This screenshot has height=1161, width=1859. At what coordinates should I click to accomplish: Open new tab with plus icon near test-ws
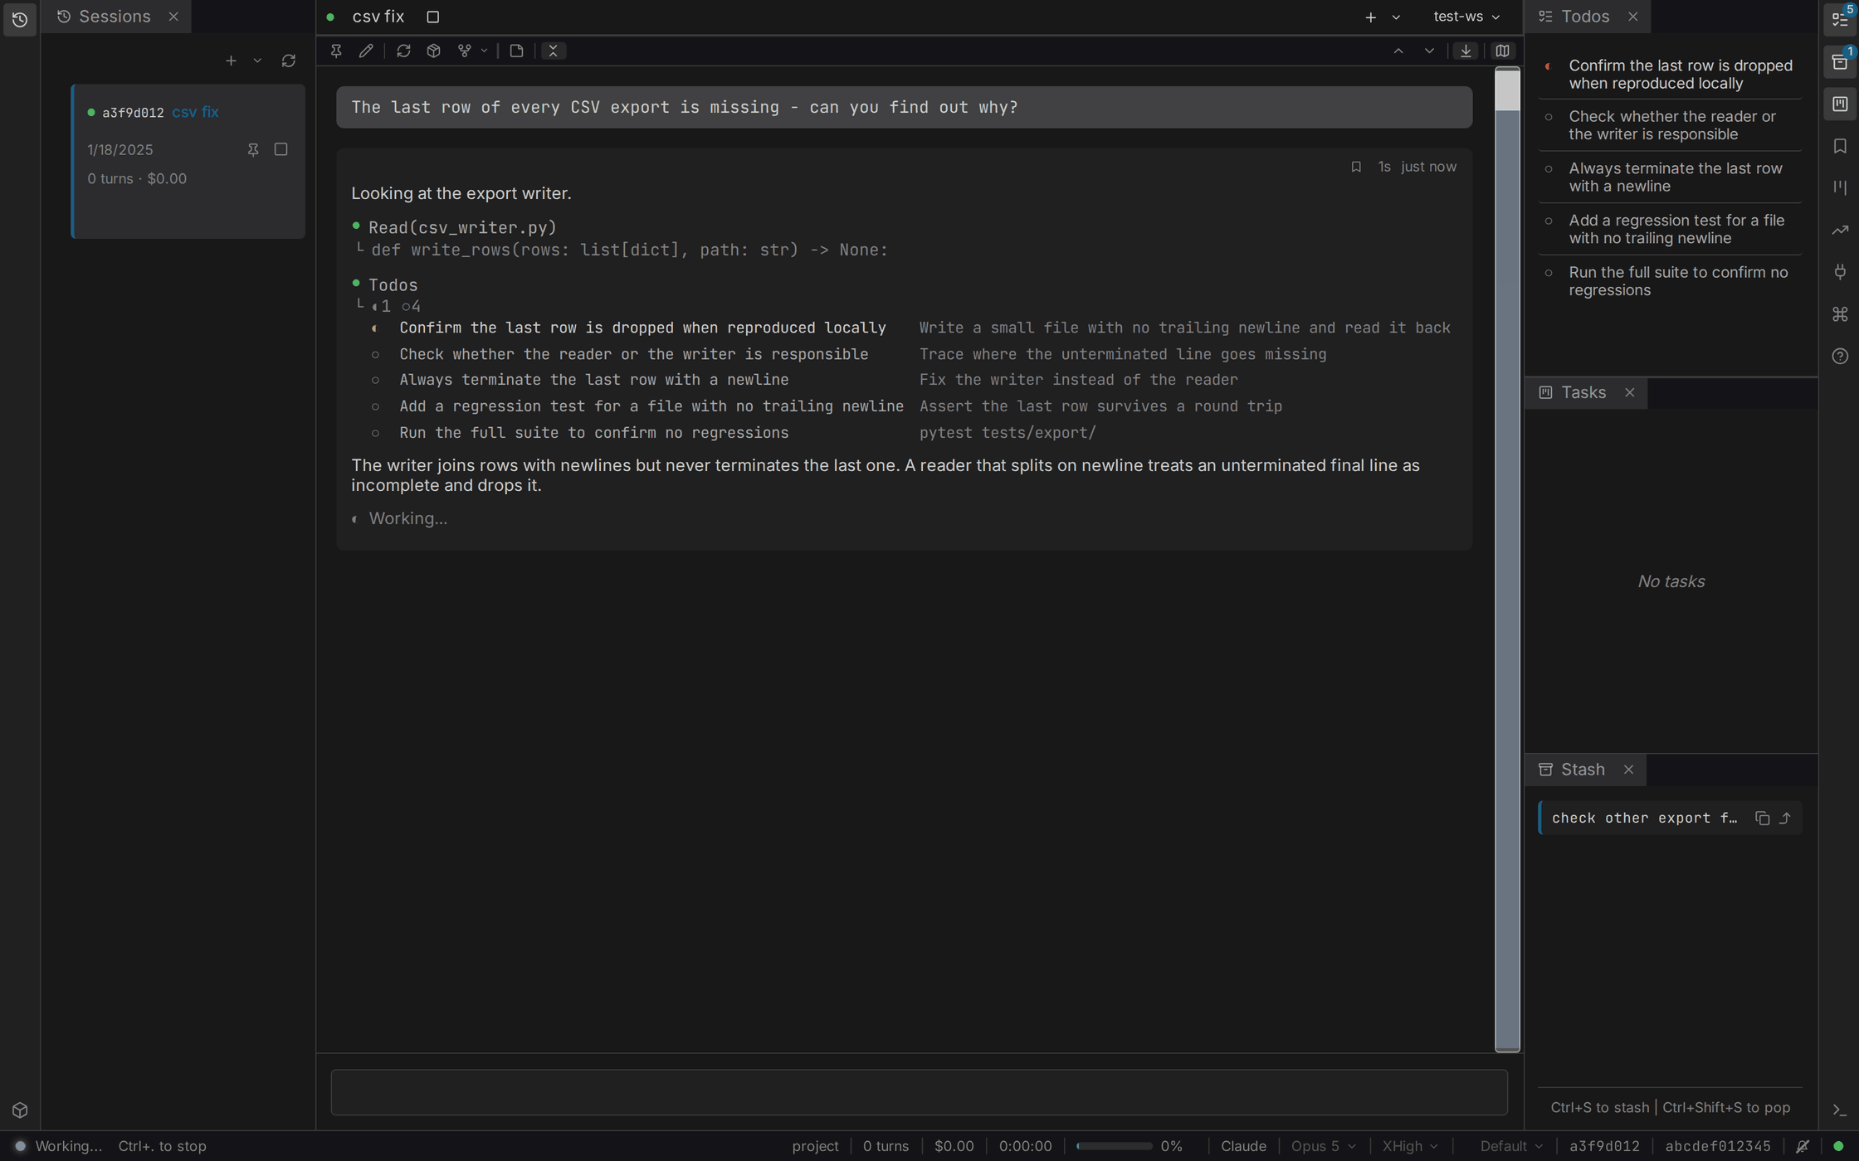(1370, 17)
